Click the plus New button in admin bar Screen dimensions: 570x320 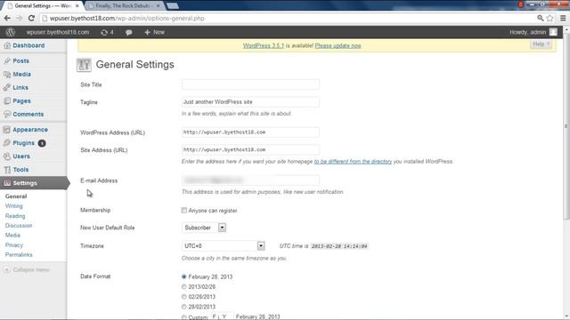click(154, 32)
